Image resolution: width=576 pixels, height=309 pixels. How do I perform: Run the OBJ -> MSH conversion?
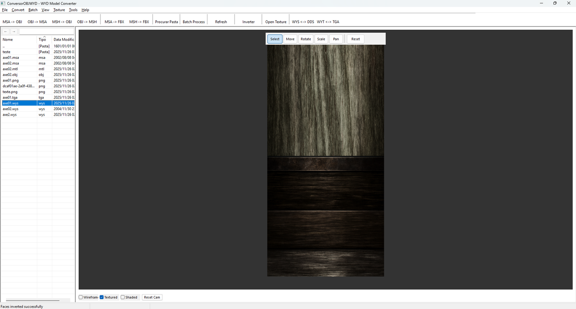coord(87,22)
